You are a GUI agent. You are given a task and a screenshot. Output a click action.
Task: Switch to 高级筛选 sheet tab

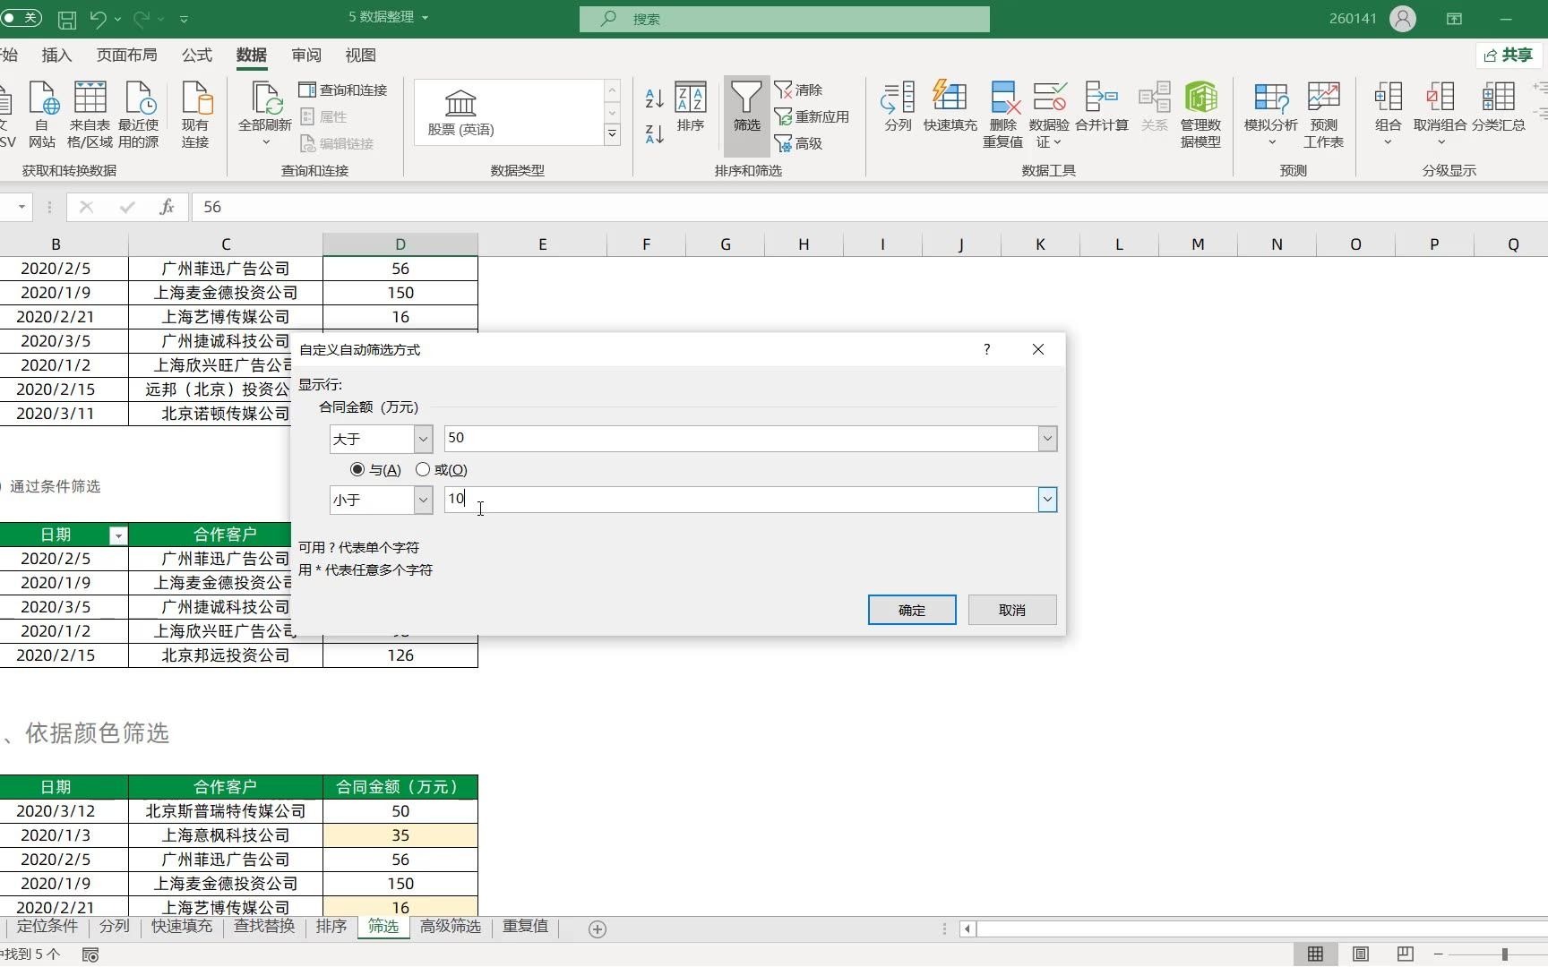pos(451,927)
